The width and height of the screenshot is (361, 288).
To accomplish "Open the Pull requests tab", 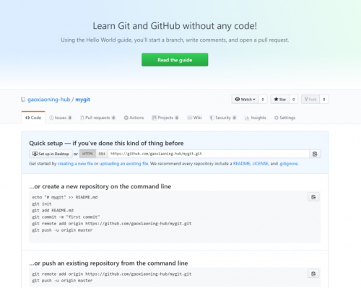I will 97,118.
